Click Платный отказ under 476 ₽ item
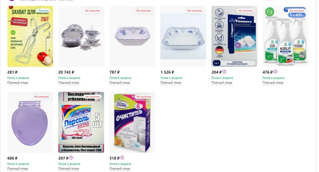319x172 pixels. pos(273,83)
